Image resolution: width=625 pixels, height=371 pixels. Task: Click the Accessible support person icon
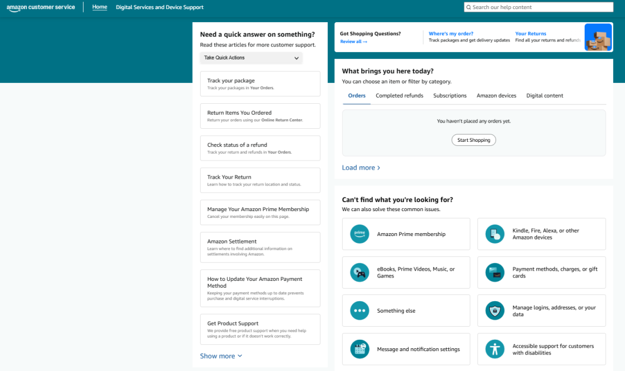click(495, 349)
